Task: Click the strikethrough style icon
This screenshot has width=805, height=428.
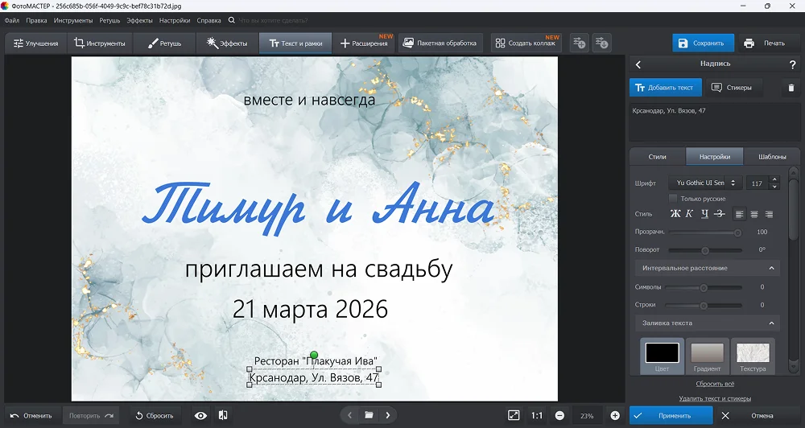Action: 720,214
